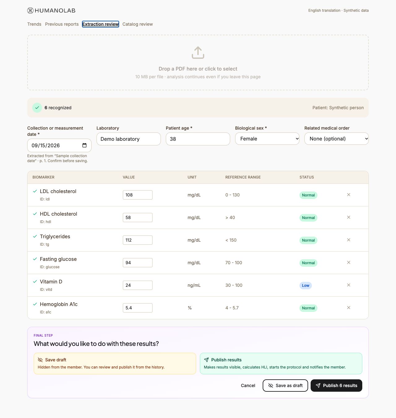This screenshot has height=418, width=396.
Task: Edit the Vitamin D value 24
Action: [138, 285]
